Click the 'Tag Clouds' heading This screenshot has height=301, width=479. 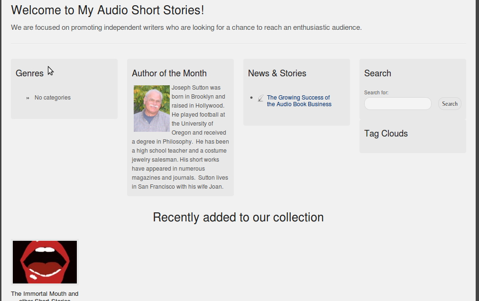(x=386, y=134)
